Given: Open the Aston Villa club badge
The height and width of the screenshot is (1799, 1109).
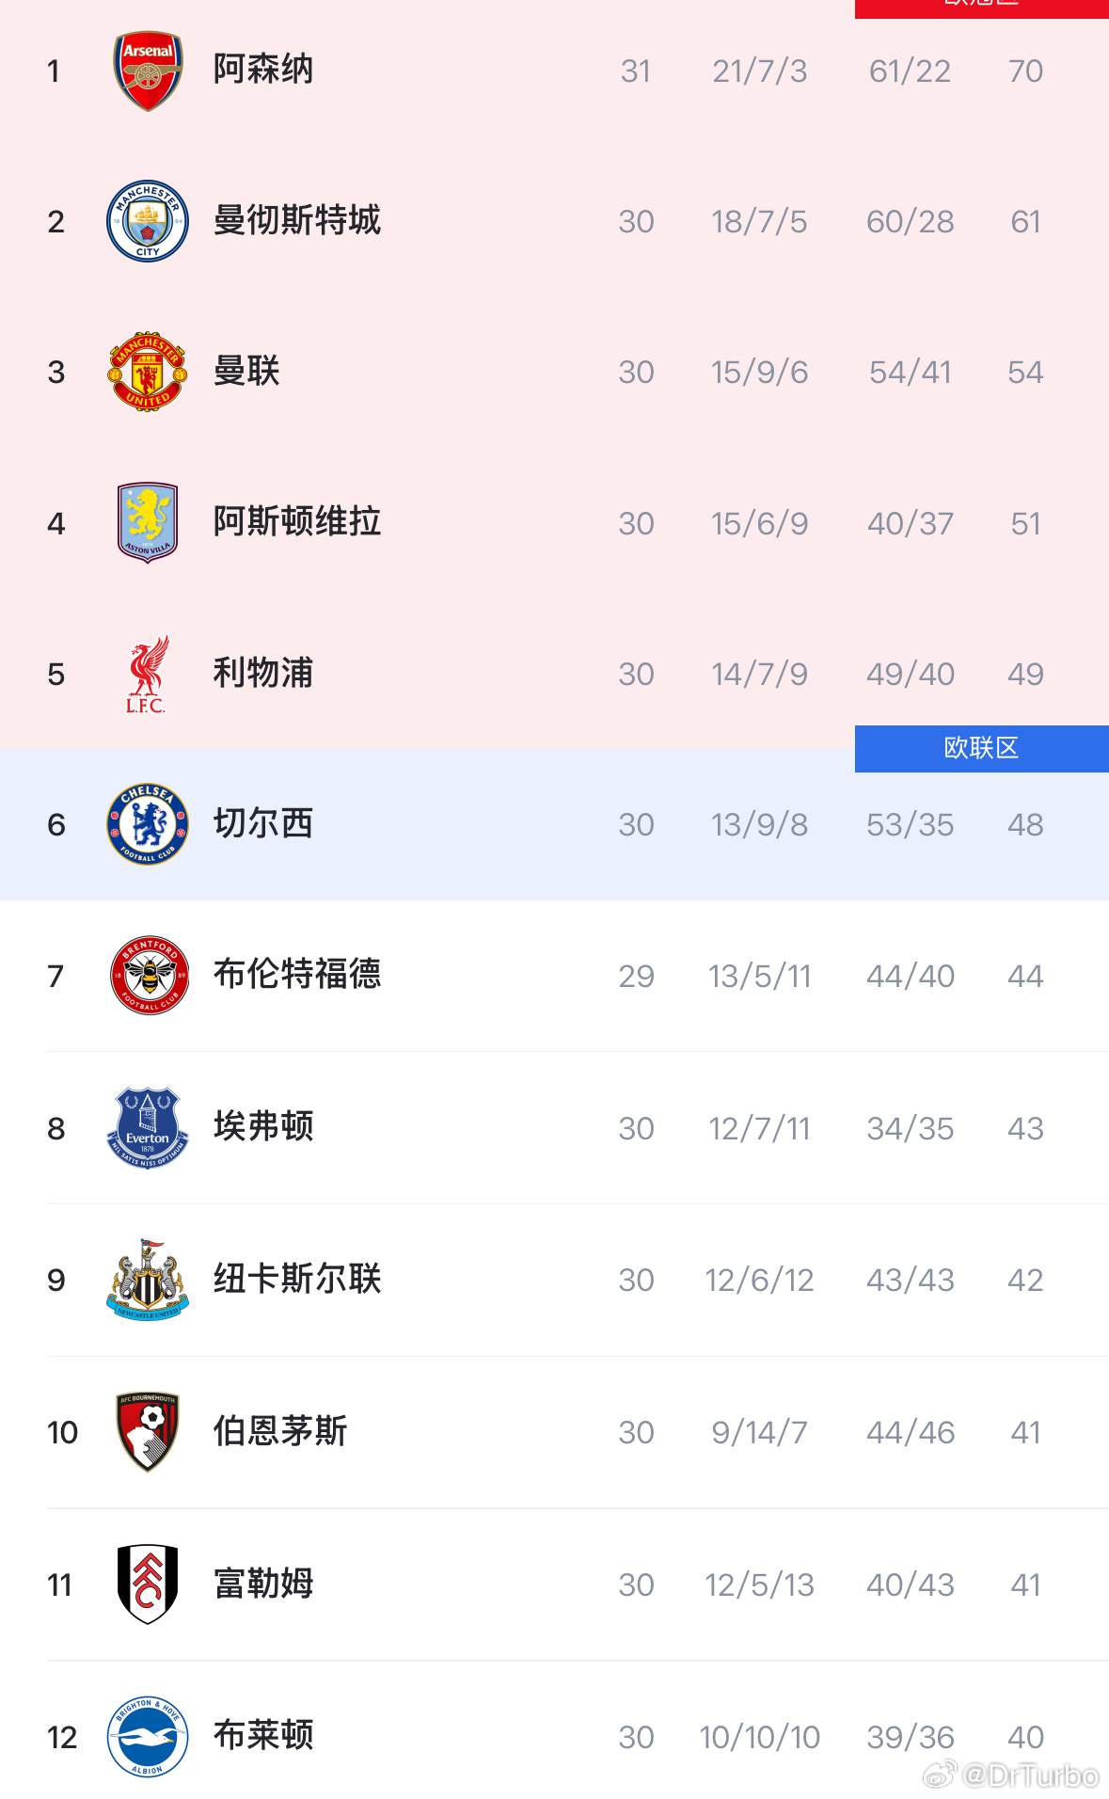Looking at the screenshot, I should [148, 522].
